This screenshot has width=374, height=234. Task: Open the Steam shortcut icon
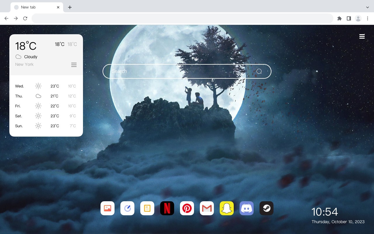[x=266, y=208]
